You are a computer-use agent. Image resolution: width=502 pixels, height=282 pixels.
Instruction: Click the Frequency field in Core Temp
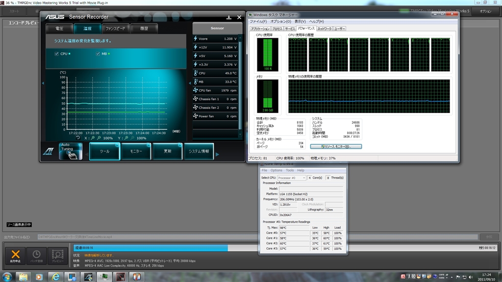coord(311,199)
